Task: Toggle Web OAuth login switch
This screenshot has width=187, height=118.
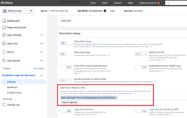Action: [x=66, y=54]
